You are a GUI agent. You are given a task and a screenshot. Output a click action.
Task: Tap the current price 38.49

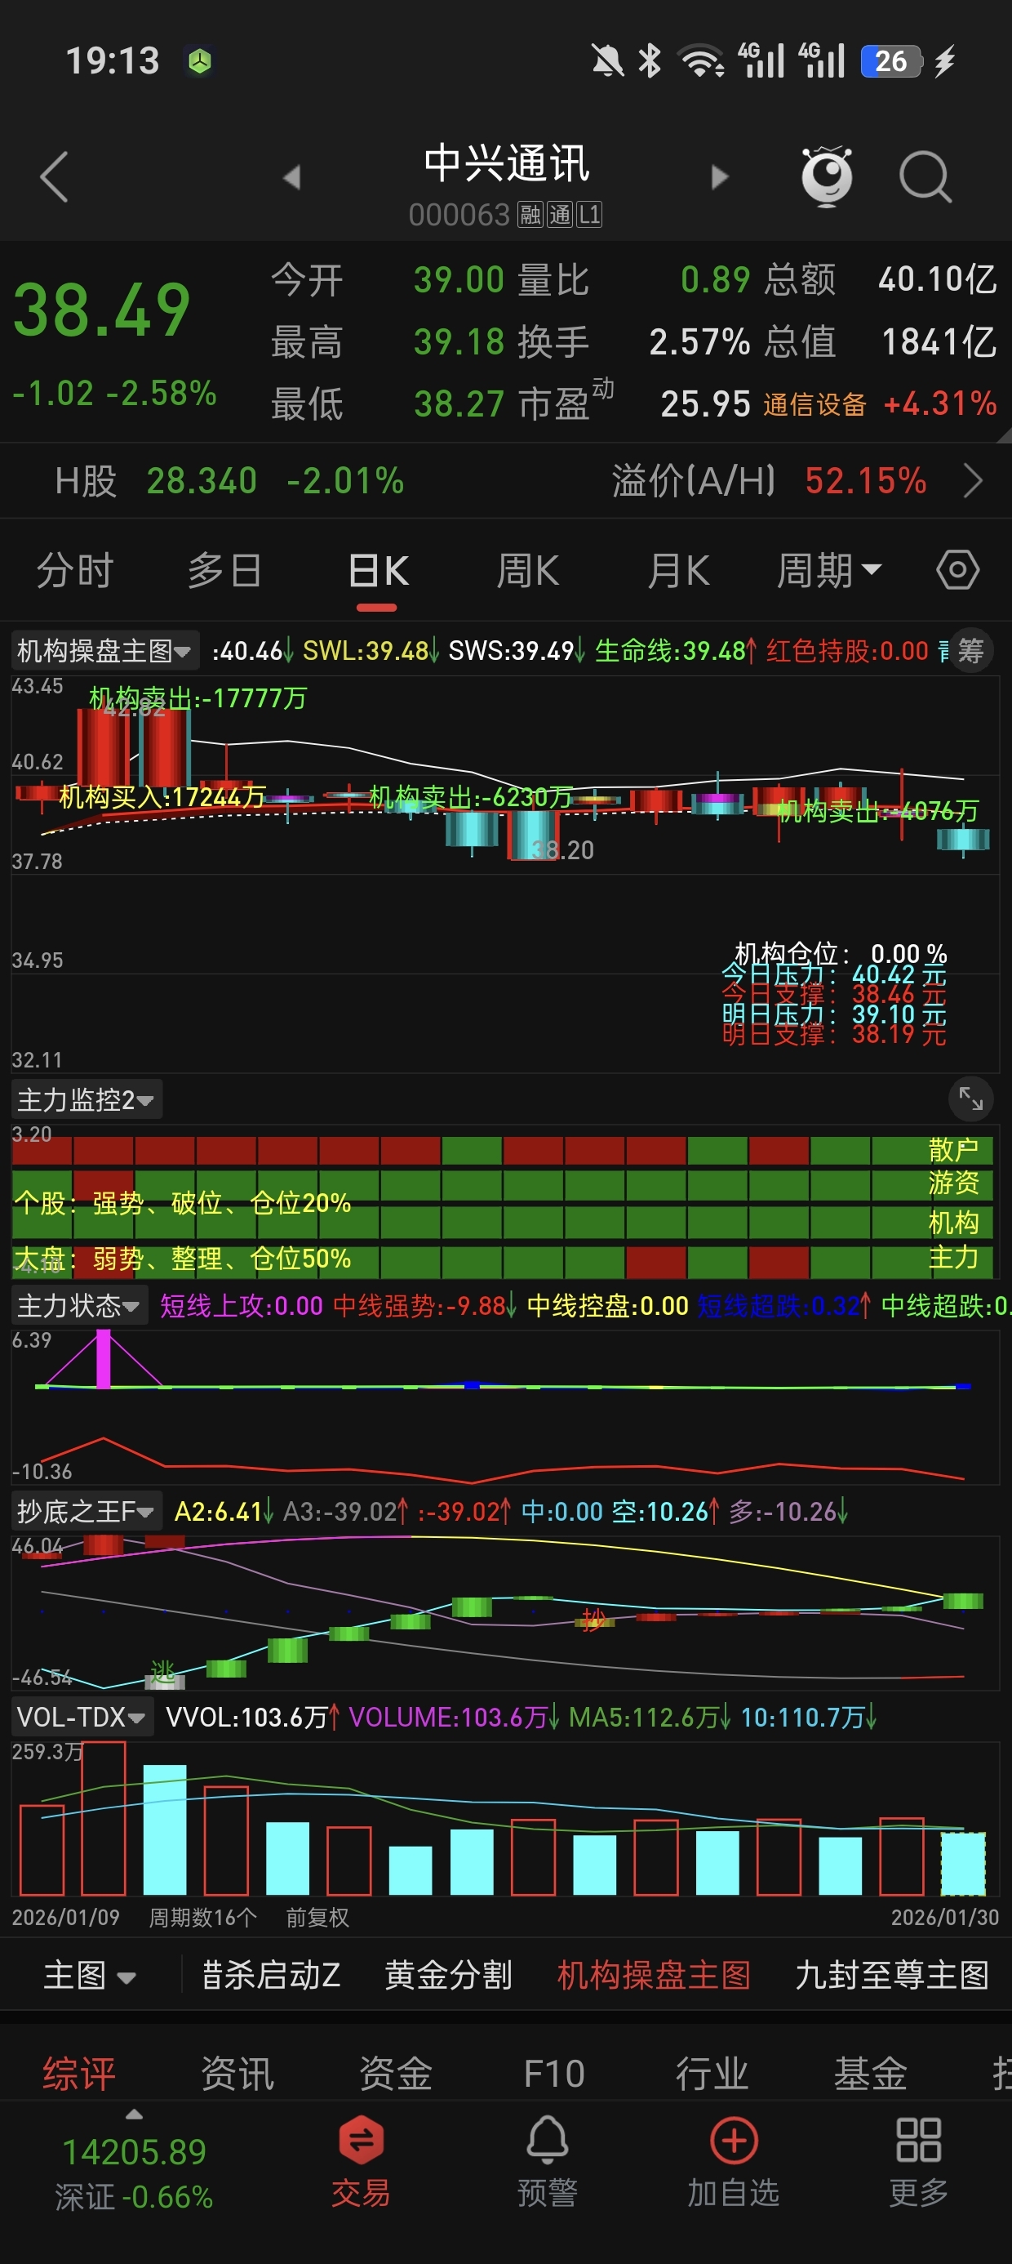pyautogui.click(x=101, y=310)
